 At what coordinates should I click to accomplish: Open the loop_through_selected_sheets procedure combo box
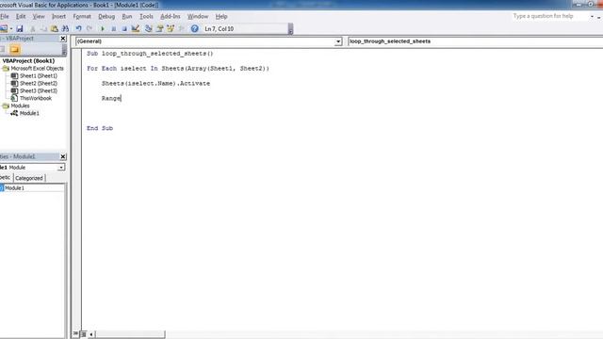point(475,41)
